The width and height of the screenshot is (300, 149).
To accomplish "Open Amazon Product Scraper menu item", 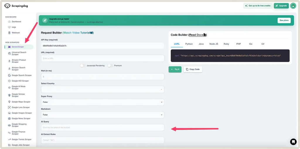I will [x=19, y=61].
